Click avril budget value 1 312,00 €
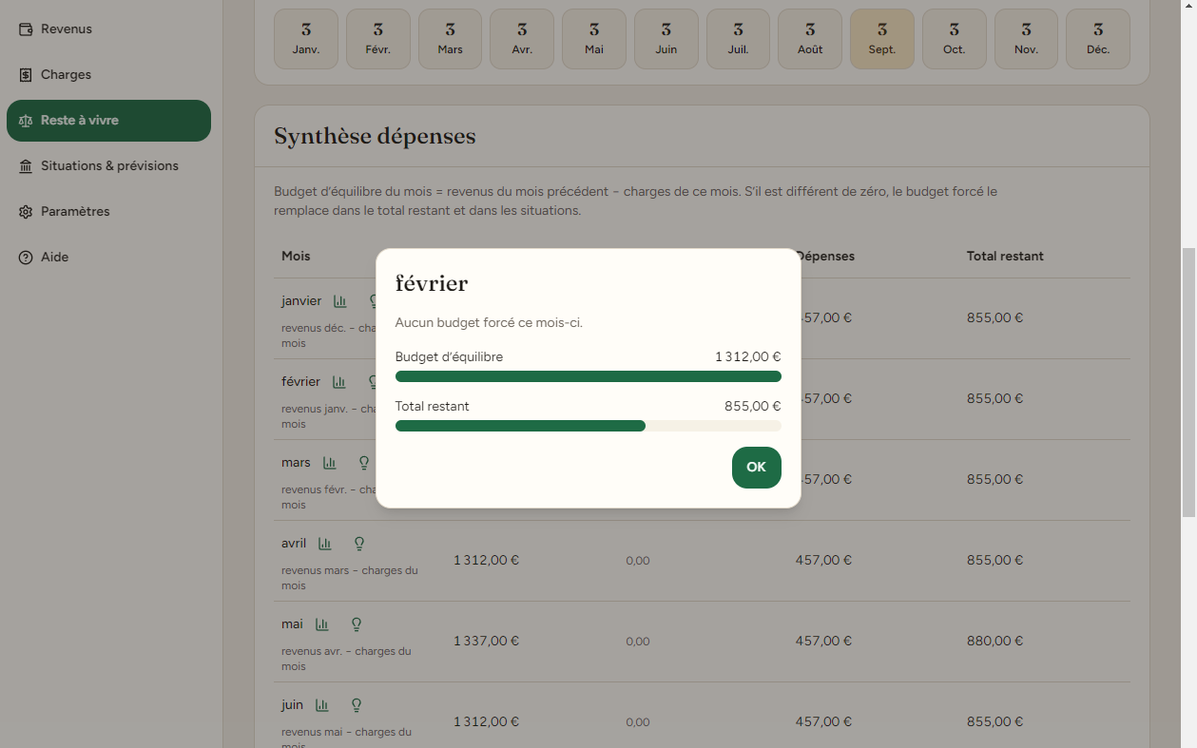This screenshot has height=748, width=1197. point(486,561)
